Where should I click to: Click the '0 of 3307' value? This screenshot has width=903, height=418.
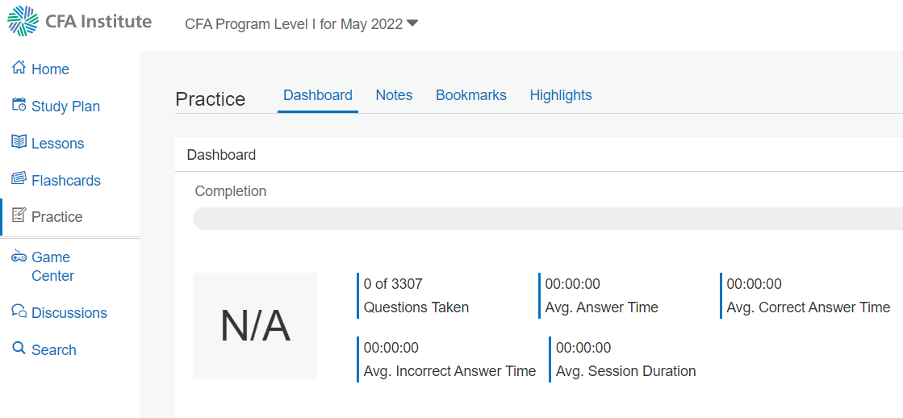pos(393,284)
